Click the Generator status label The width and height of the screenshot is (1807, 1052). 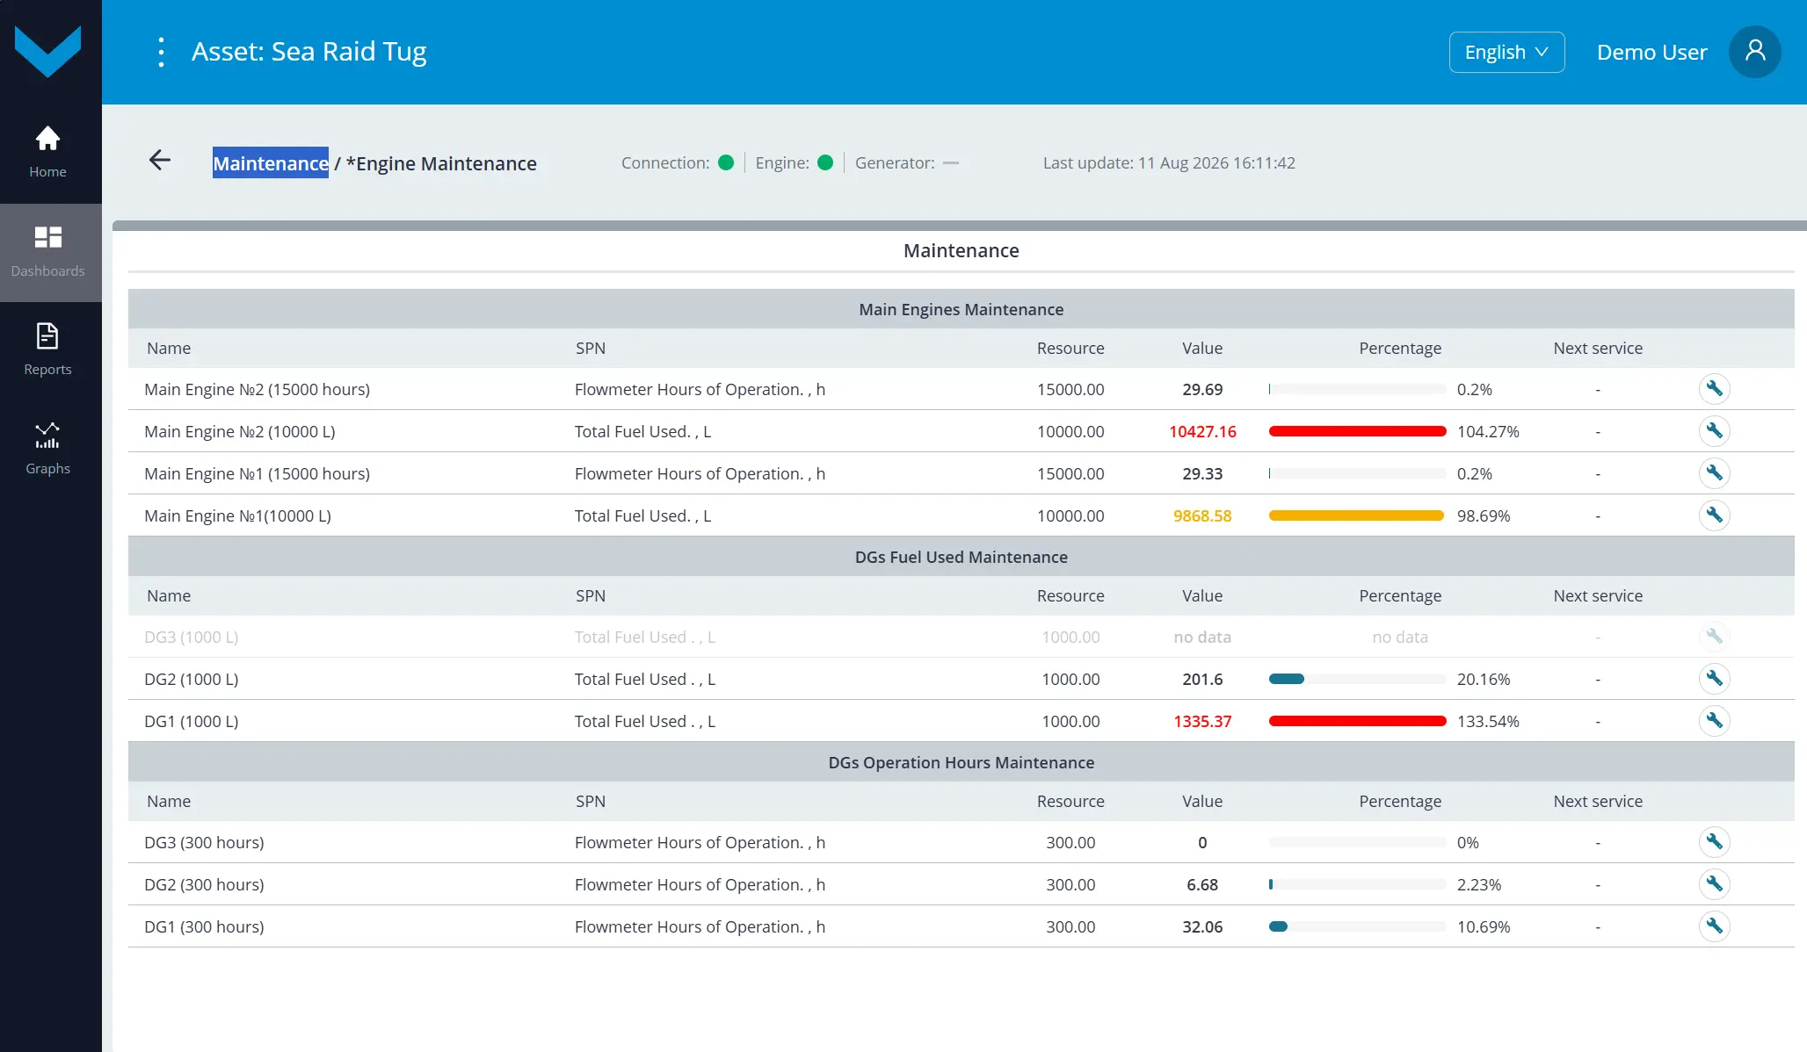(894, 162)
